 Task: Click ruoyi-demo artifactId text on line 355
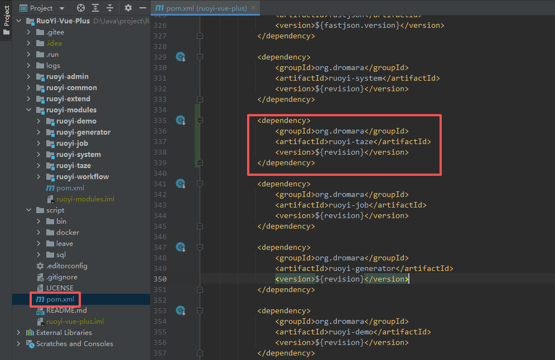tap(351, 332)
